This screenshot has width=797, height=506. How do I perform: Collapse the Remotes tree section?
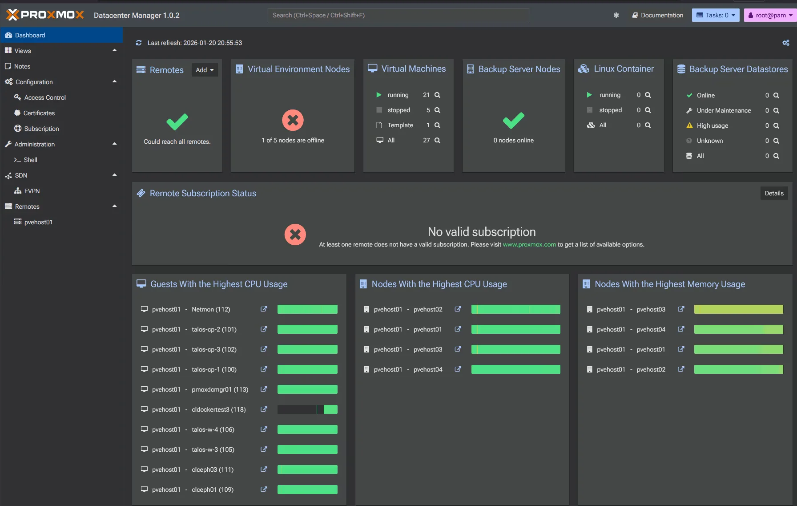click(x=114, y=206)
